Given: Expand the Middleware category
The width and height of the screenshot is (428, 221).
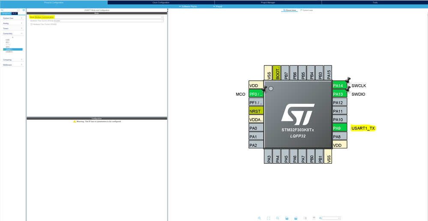Looking at the screenshot, I should coord(12,65).
